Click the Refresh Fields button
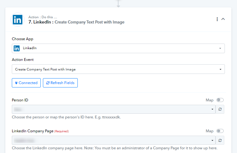The height and width of the screenshot is (153, 237). tap(60, 83)
